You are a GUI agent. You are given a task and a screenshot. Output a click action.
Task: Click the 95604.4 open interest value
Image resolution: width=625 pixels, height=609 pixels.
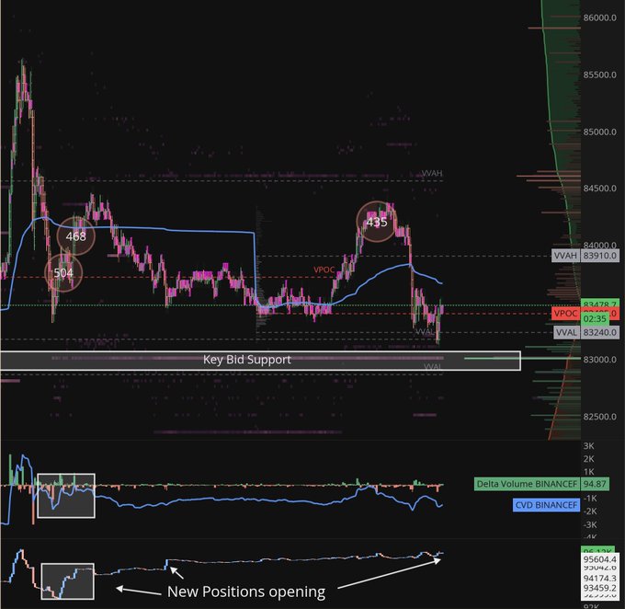599,559
